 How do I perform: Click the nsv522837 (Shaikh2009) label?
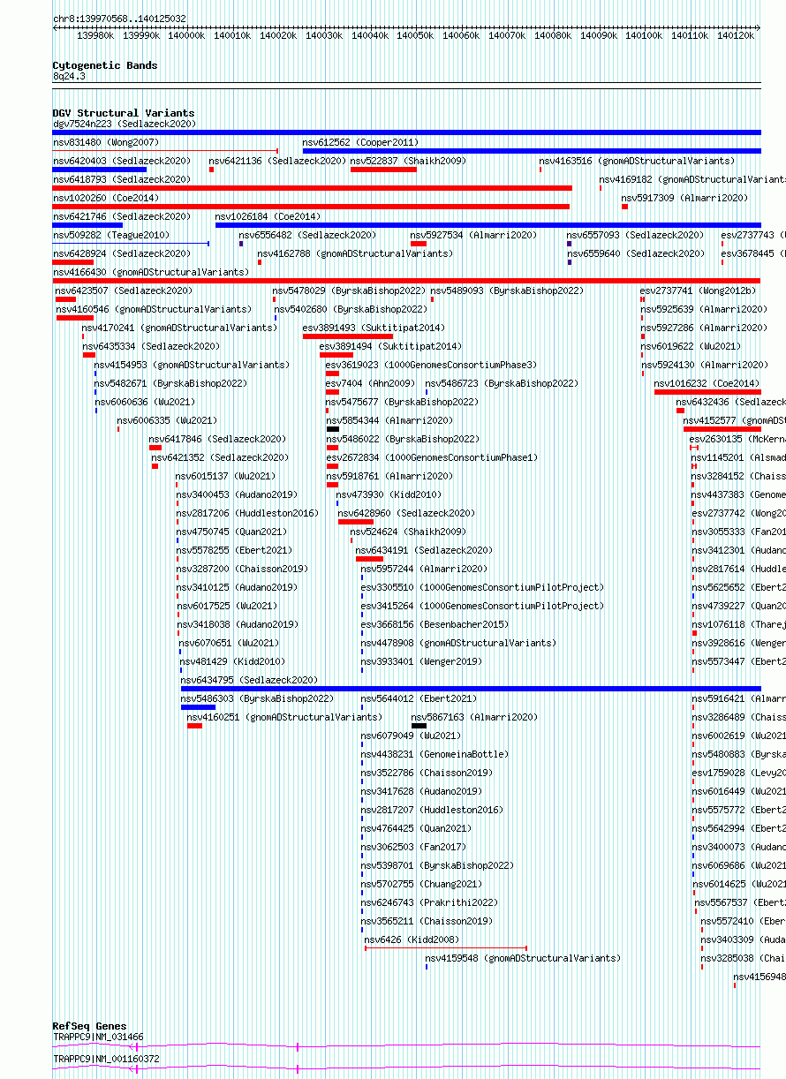408,161
